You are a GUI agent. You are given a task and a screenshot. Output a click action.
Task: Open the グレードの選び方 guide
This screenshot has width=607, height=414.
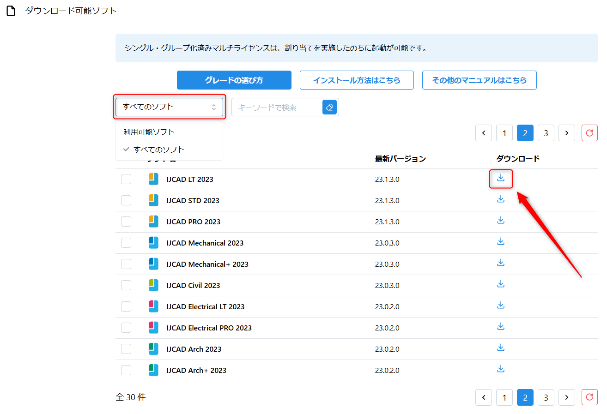pos(234,80)
